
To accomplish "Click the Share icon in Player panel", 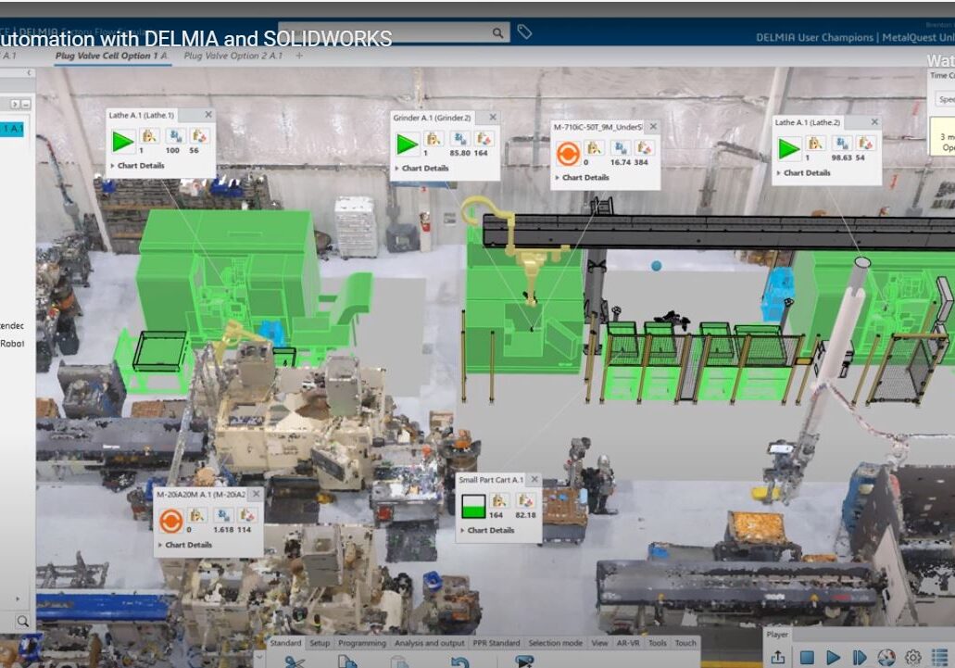I will [778, 657].
